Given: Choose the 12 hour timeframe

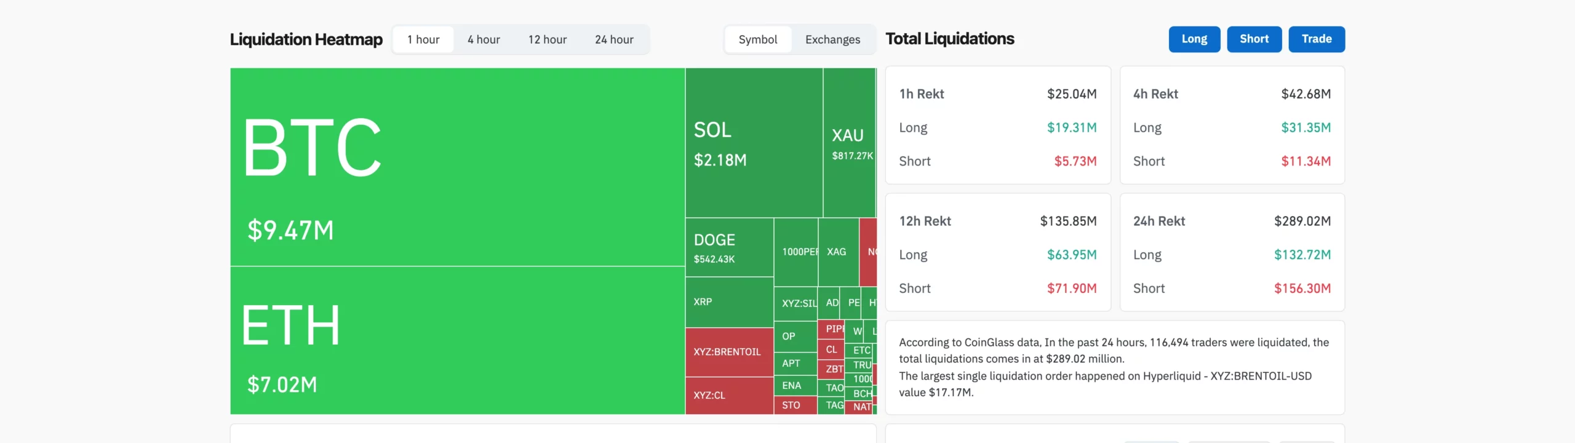Looking at the screenshot, I should pyautogui.click(x=547, y=39).
